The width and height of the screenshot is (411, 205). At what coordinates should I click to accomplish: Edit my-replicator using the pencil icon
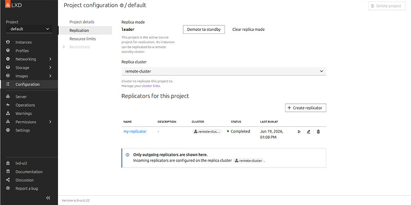pos(309,132)
